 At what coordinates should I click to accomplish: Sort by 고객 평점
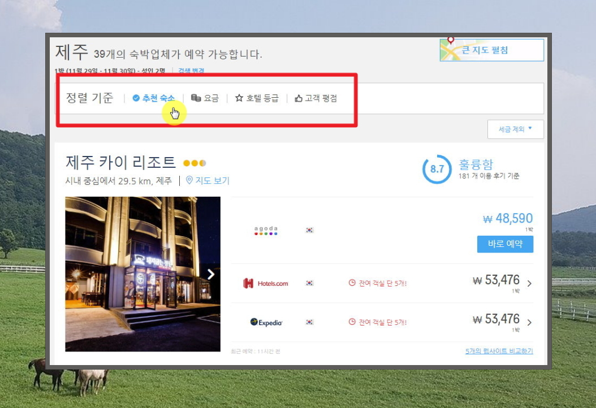pyautogui.click(x=316, y=98)
